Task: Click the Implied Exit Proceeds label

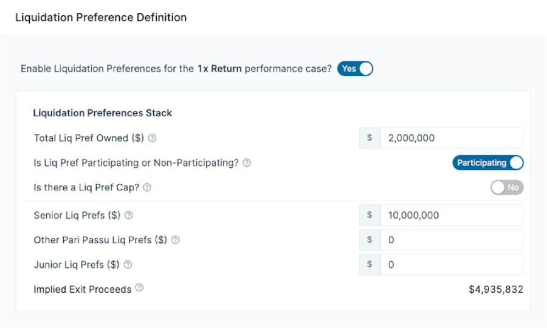Action: [x=82, y=289]
